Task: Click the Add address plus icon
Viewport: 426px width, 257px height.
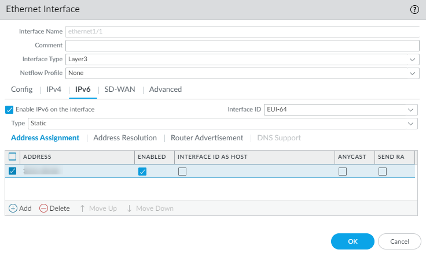Action: click(13, 208)
